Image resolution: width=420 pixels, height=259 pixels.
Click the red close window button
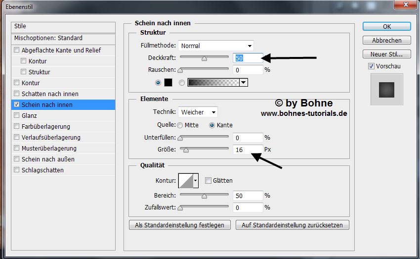point(406,5)
